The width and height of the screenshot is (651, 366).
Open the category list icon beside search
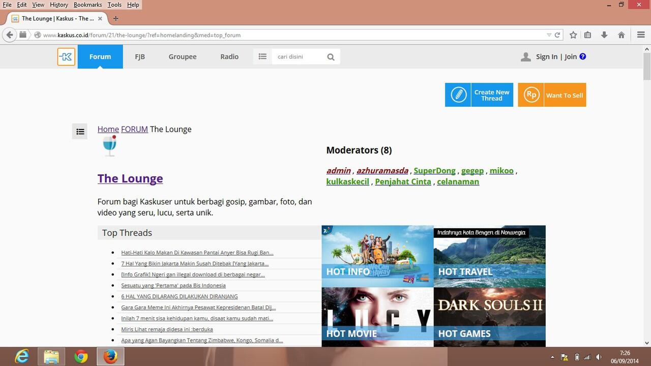(262, 56)
